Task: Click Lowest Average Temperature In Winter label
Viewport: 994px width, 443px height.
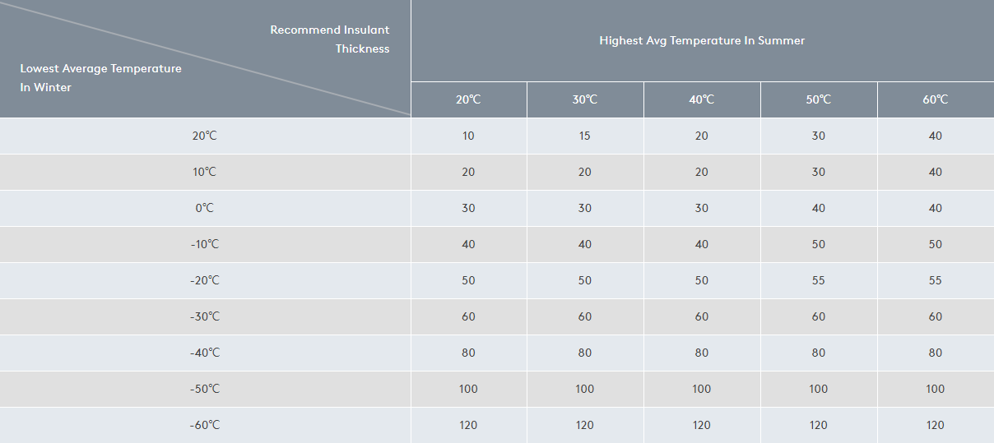Action: (100, 78)
